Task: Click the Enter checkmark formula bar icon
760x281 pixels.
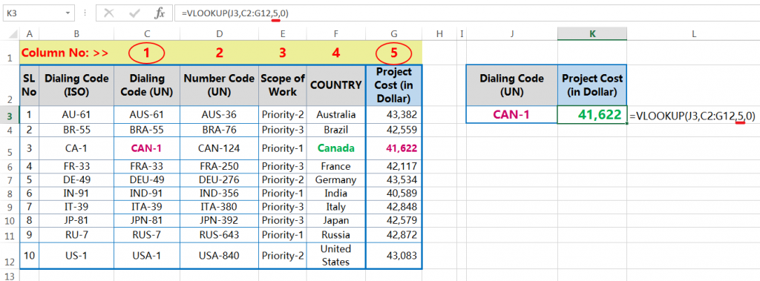Action: click(134, 13)
